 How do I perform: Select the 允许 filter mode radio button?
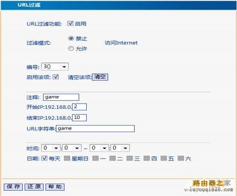[71, 48]
